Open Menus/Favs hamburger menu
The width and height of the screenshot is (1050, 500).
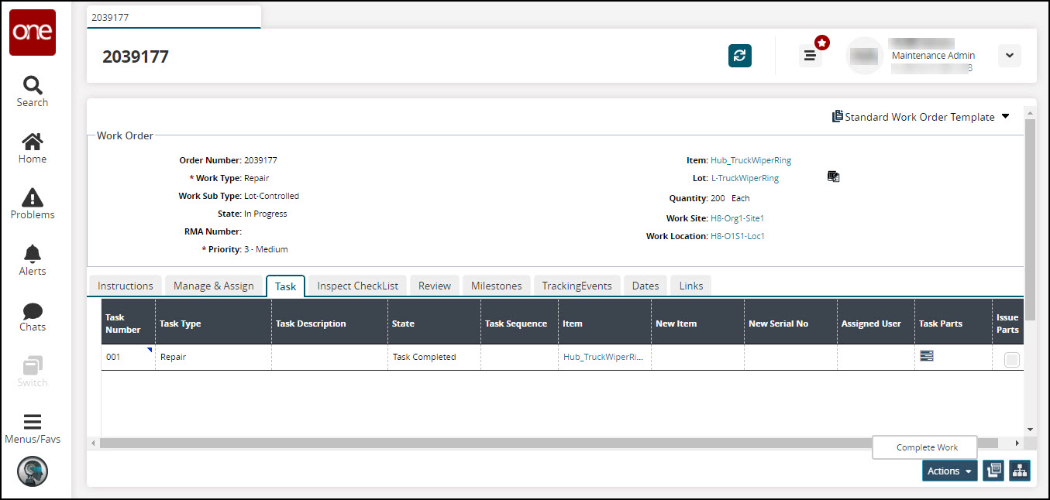[x=33, y=428]
